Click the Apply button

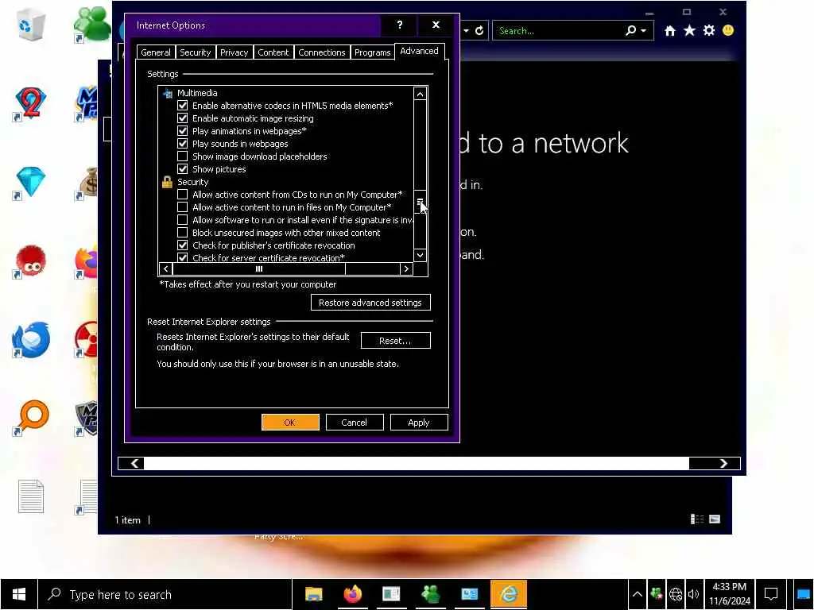[x=419, y=423]
